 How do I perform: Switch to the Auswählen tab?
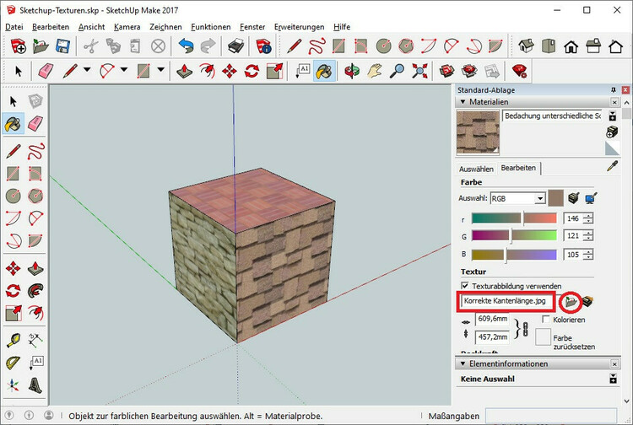point(476,168)
